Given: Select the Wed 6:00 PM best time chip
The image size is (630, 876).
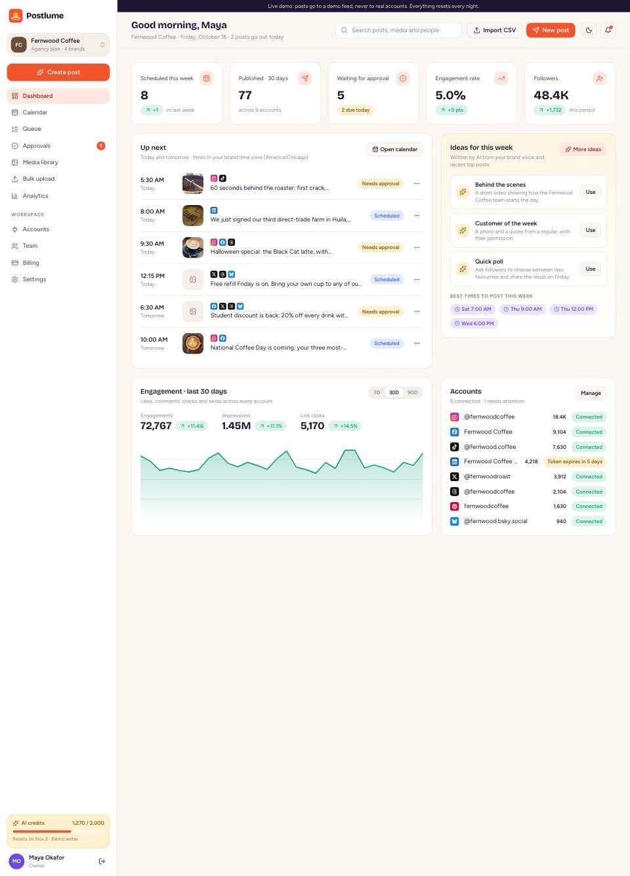Looking at the screenshot, I should [x=474, y=323].
